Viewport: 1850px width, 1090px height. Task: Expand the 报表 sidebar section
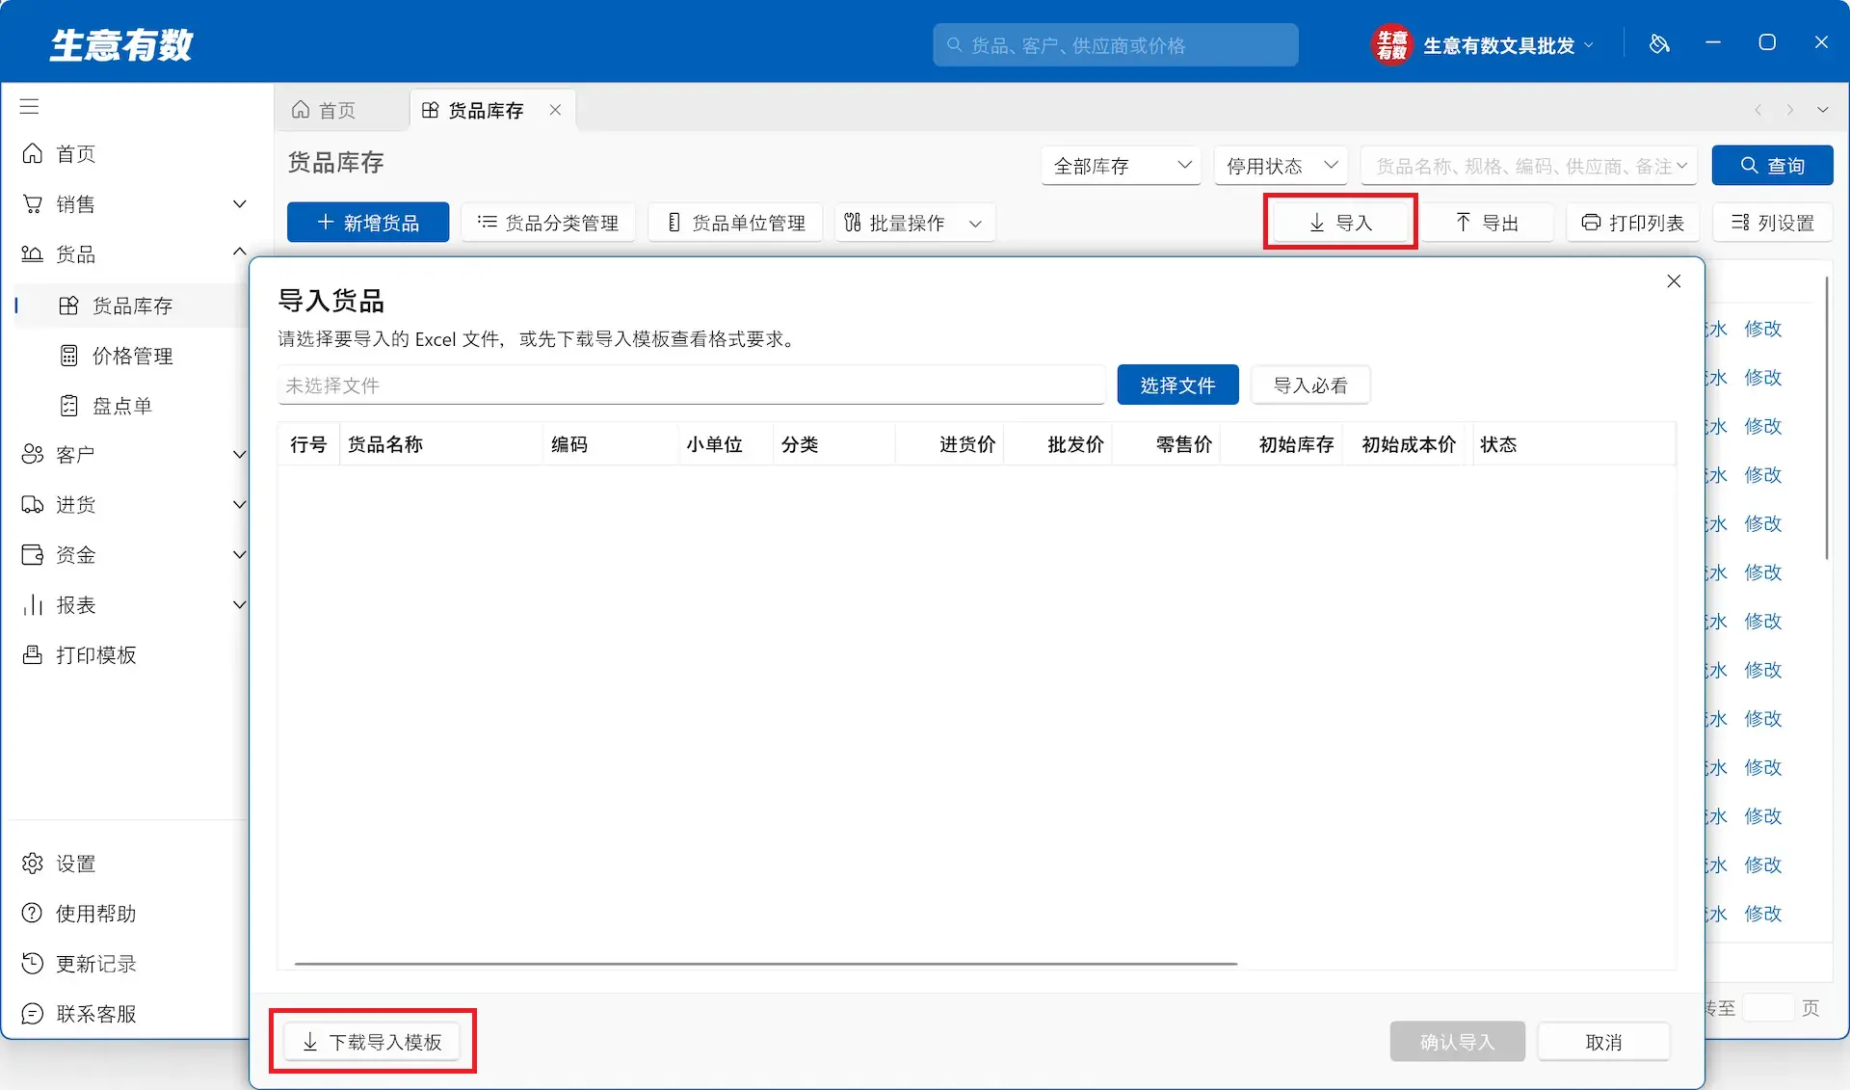(240, 605)
